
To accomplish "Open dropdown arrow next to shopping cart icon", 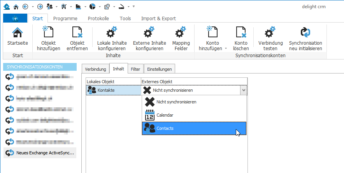I will (71, 7).
